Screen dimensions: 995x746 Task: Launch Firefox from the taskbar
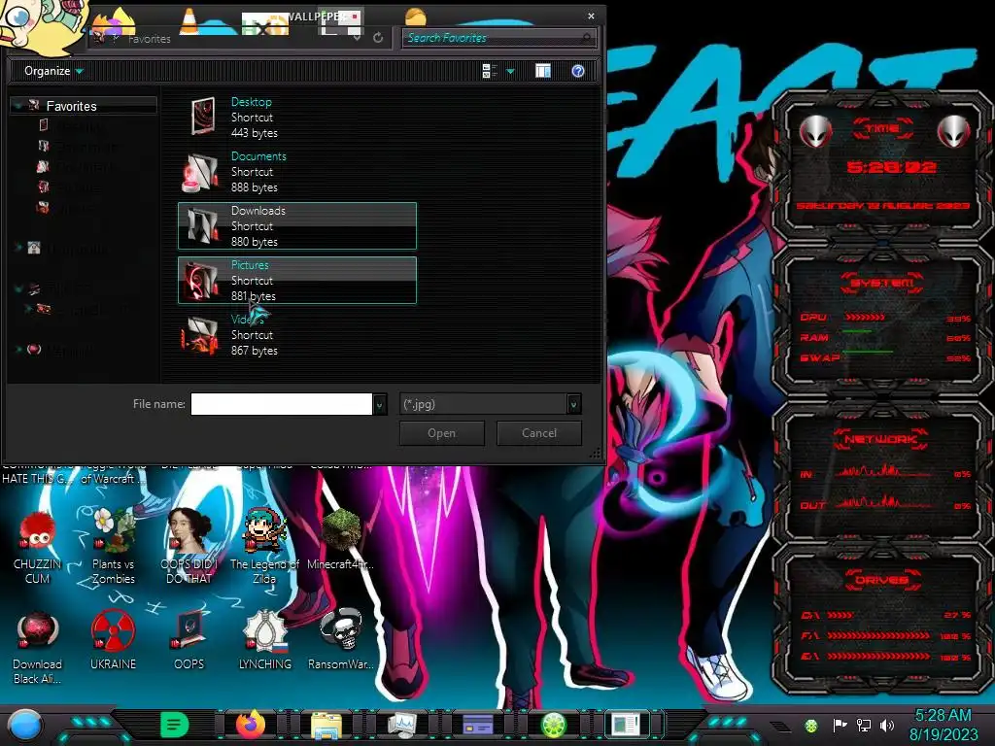pos(251,724)
